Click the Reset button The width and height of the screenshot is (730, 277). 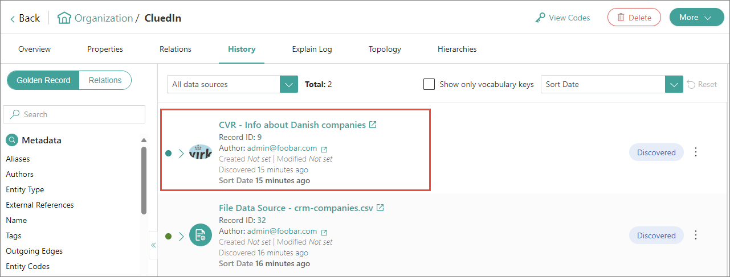[x=702, y=84]
